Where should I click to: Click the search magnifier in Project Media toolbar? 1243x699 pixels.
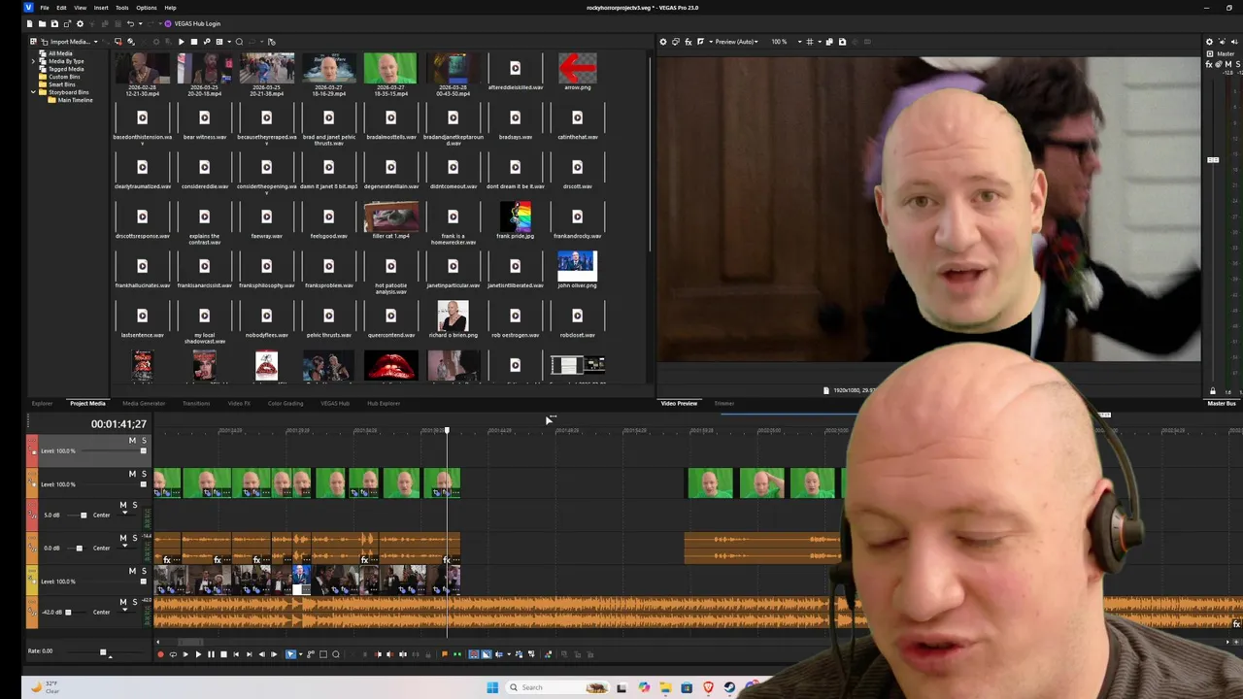(x=239, y=42)
